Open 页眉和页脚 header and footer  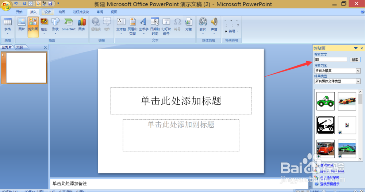(132, 26)
